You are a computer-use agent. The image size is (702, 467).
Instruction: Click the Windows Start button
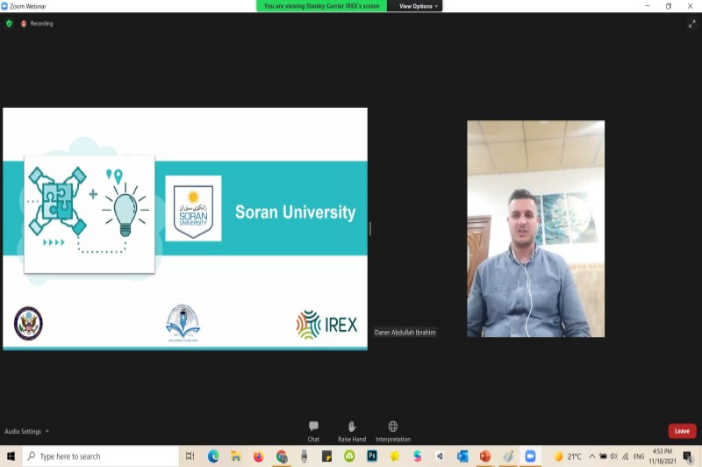(x=11, y=456)
